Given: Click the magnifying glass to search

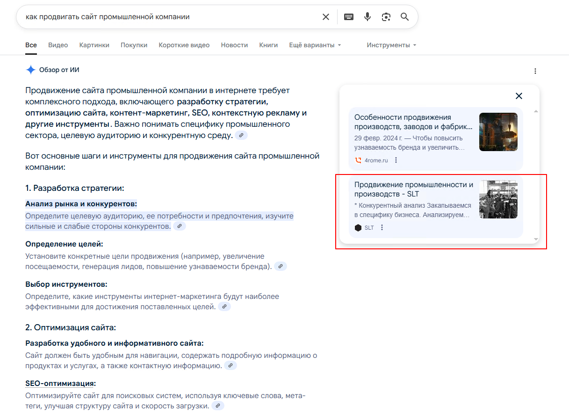Looking at the screenshot, I should coord(404,16).
